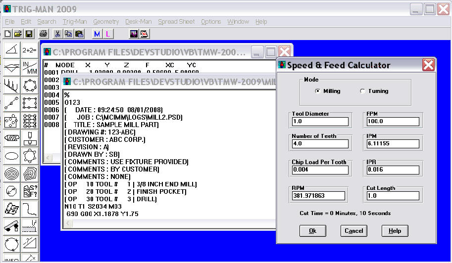Click the FPM input field
The image size is (452, 263).
click(x=393, y=122)
